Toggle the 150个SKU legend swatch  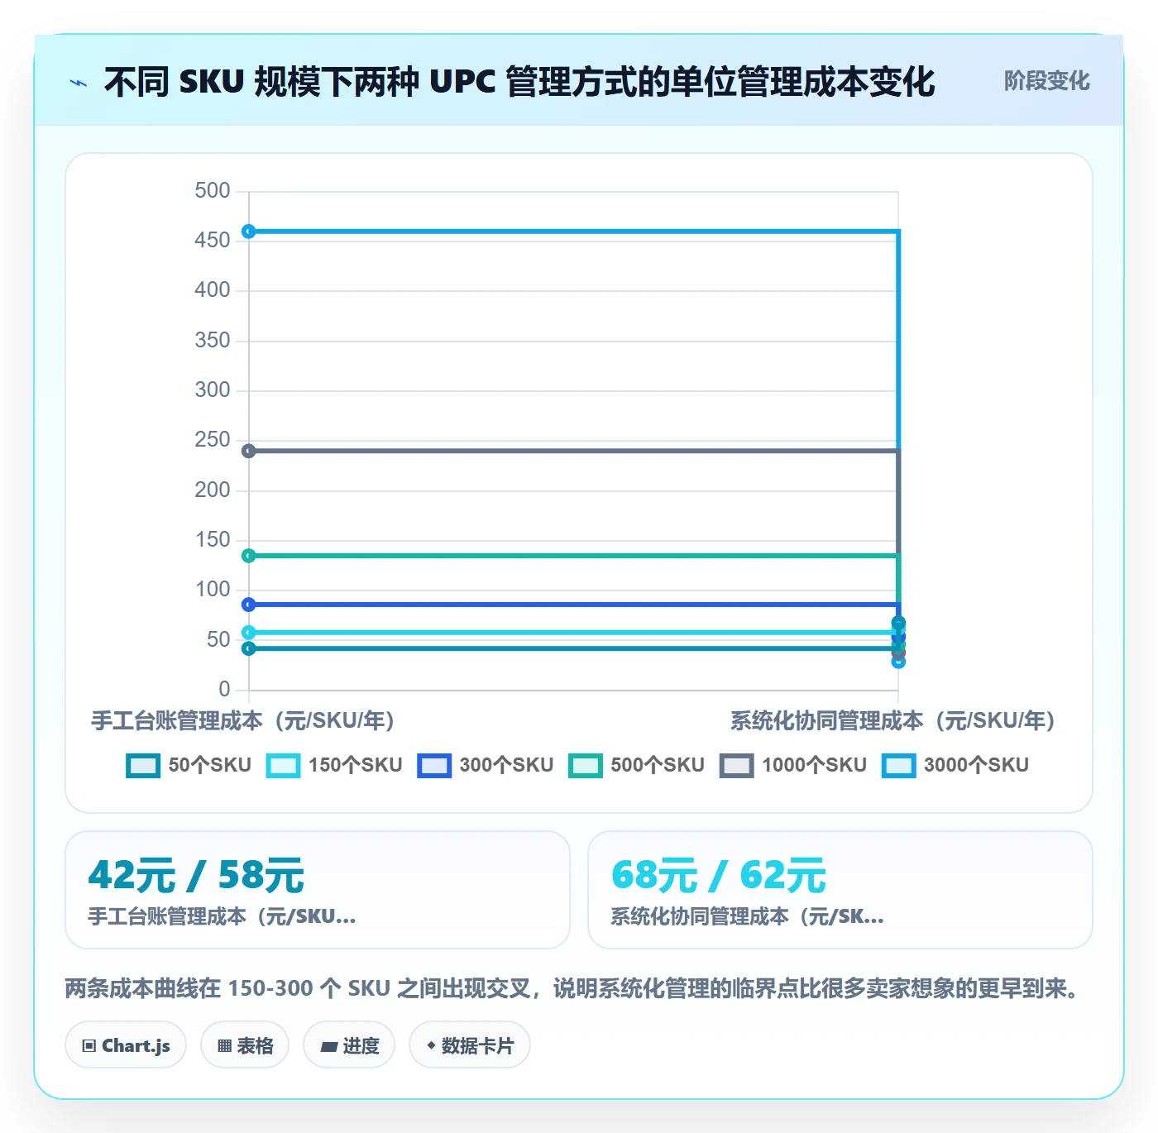click(x=283, y=766)
